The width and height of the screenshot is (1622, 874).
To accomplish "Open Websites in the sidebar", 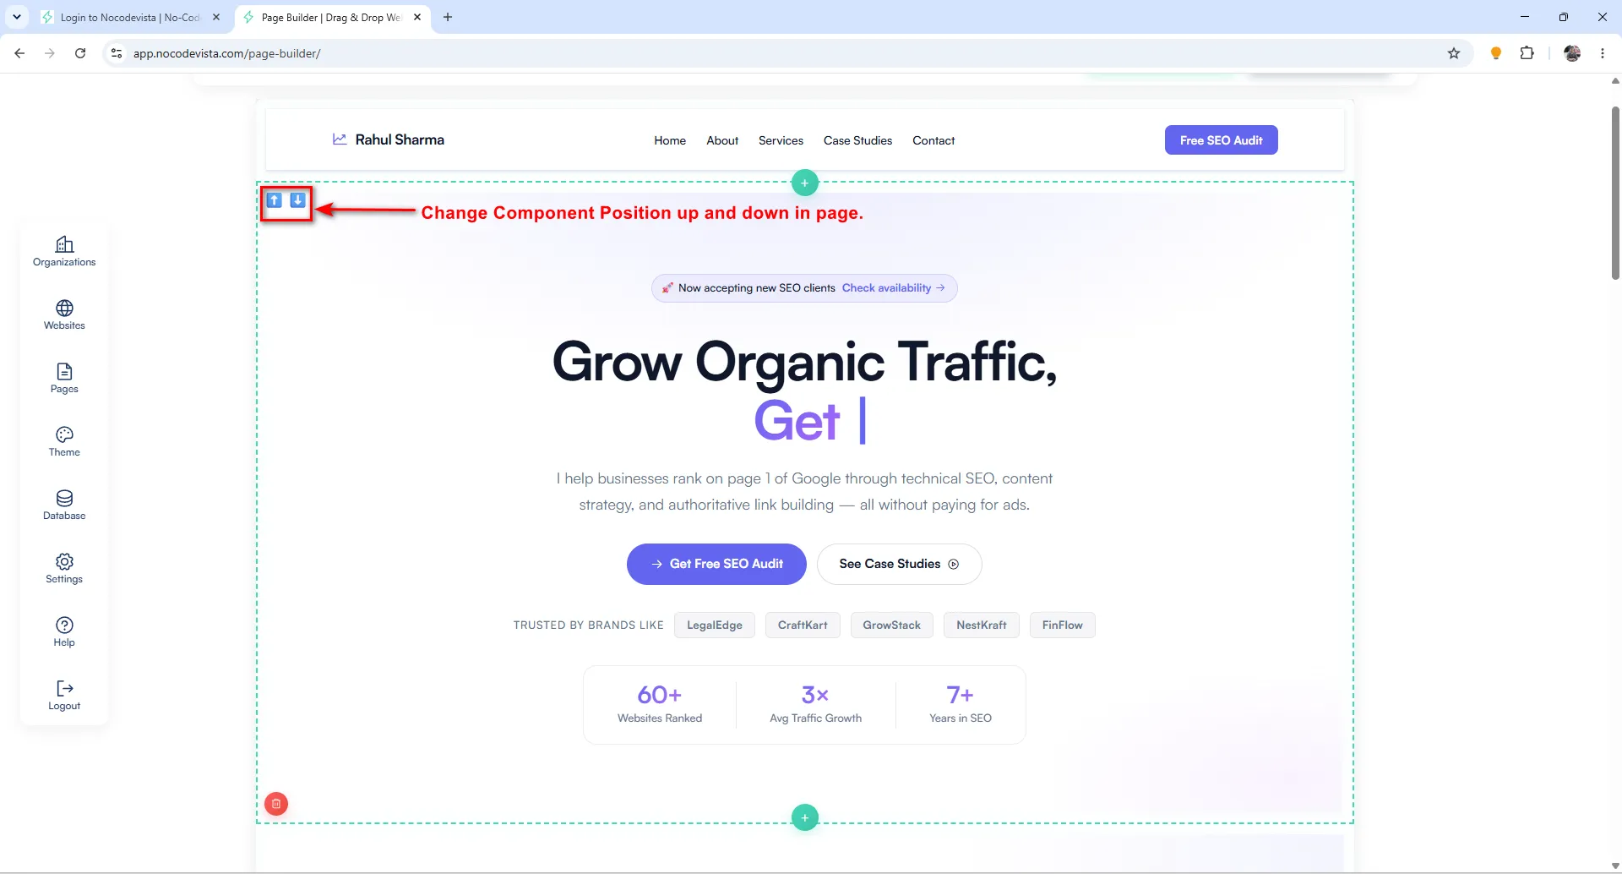I will tap(64, 315).
